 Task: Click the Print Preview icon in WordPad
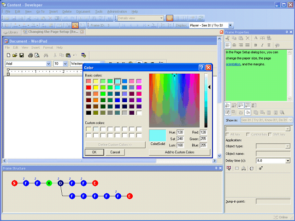(x=37, y=55)
